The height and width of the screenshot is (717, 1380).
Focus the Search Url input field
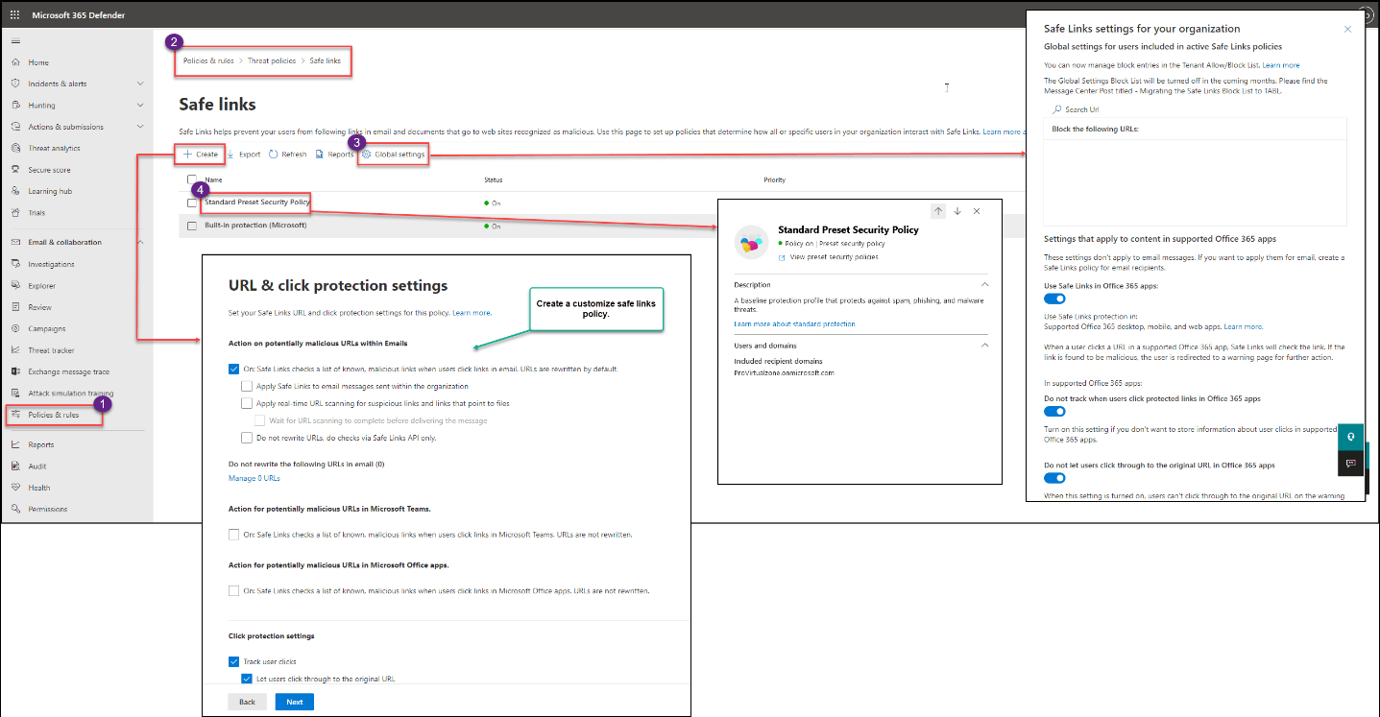coord(1195,109)
